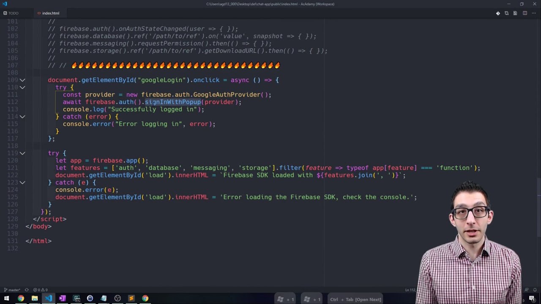Screen dimensions: 541x304
Task: Fold the catch block at line 114
Action: (22, 117)
